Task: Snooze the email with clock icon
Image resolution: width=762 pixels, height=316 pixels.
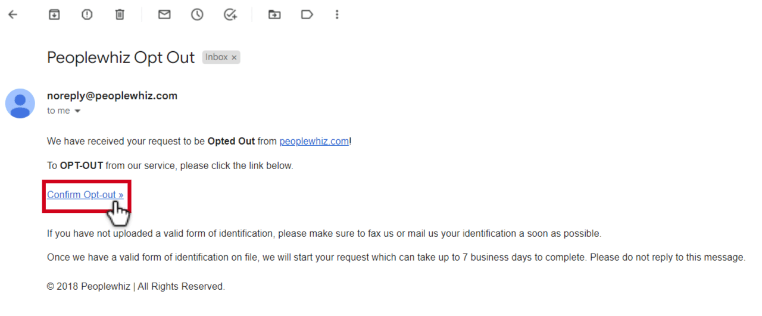Action: 197,15
